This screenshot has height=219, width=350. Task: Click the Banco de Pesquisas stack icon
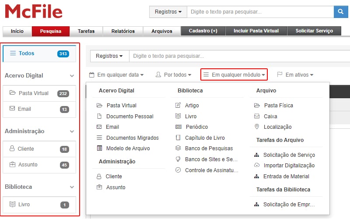178,148
